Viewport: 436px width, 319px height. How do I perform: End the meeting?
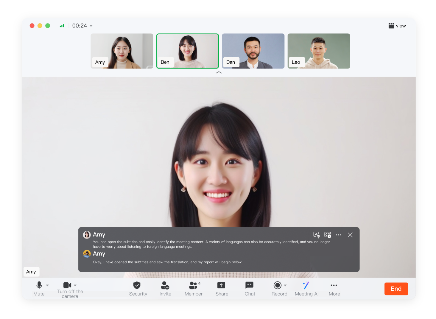click(x=396, y=289)
